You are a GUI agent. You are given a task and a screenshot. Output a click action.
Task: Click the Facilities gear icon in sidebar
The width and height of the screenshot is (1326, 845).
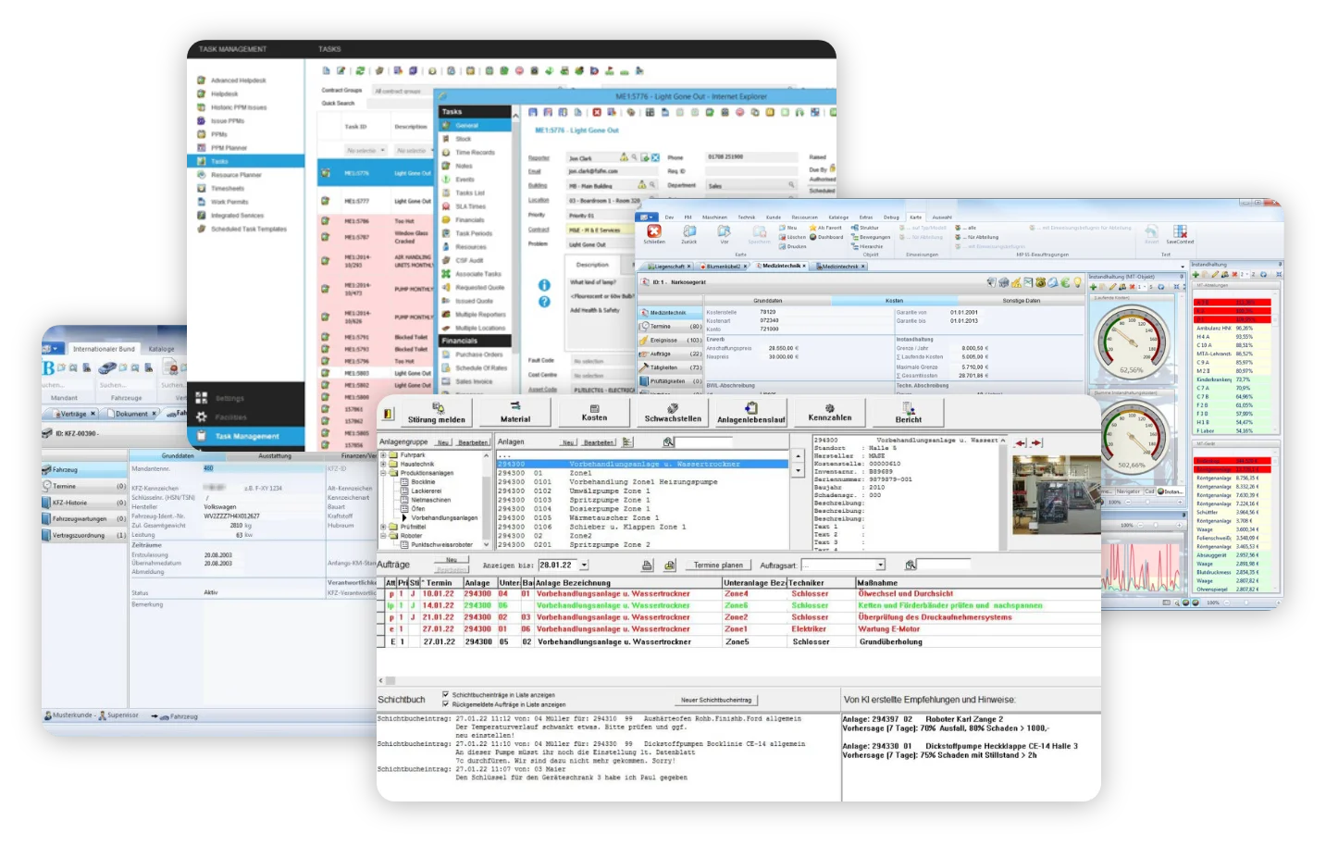tap(201, 416)
